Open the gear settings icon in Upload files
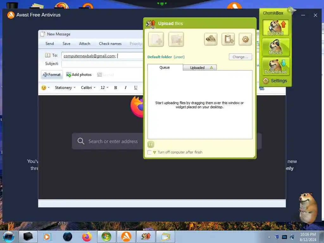Viewport: 324px width, 243px height. pyautogui.click(x=246, y=39)
